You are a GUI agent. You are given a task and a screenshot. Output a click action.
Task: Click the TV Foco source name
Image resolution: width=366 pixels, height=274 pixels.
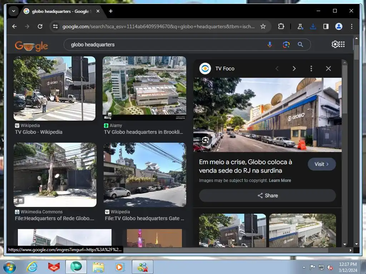(225, 68)
